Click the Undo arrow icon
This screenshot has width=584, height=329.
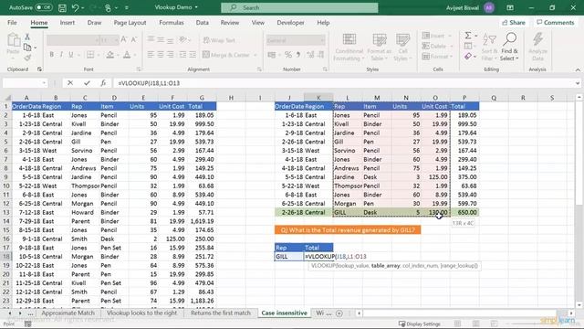coord(76,7)
